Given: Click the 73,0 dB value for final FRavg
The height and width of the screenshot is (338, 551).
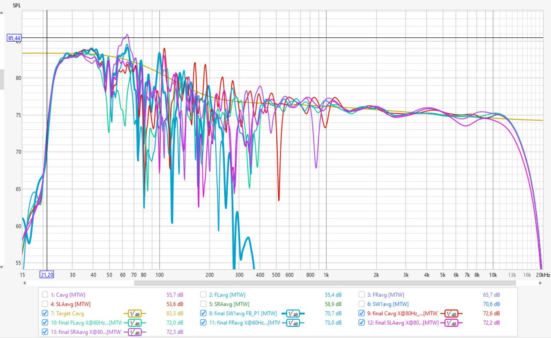Looking at the screenshot, I should coord(333,323).
